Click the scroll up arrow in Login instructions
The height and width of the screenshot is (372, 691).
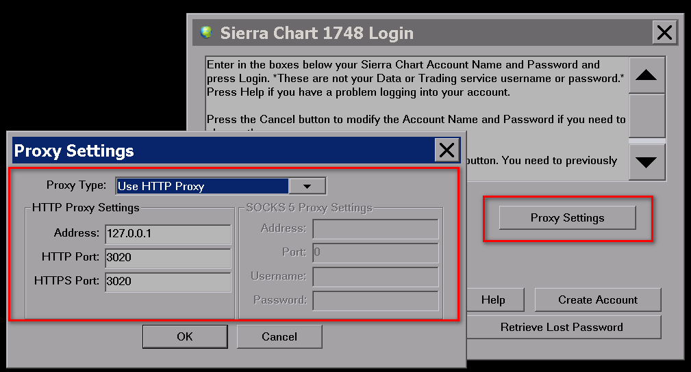[x=646, y=75]
